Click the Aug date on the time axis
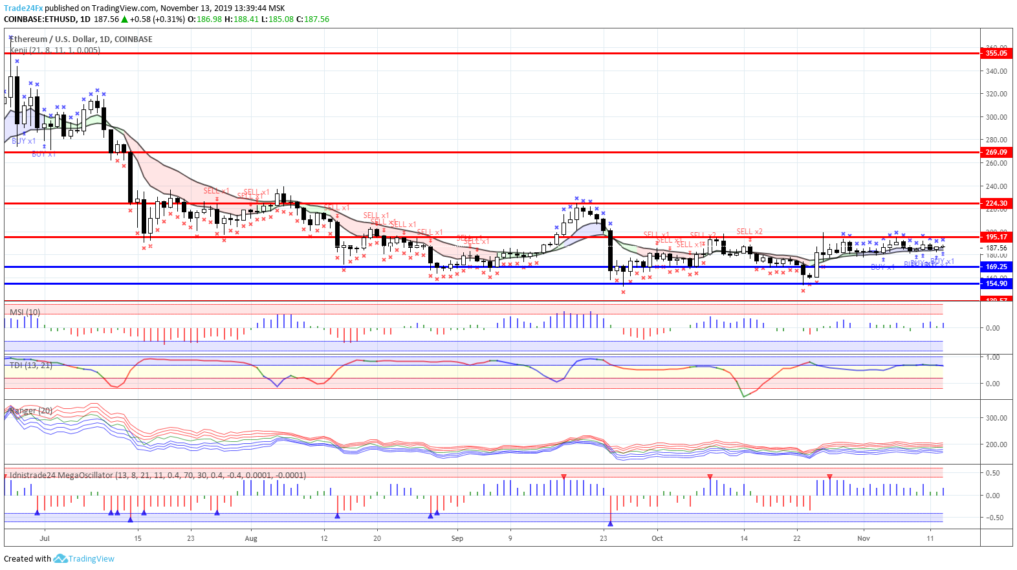 [x=251, y=538]
